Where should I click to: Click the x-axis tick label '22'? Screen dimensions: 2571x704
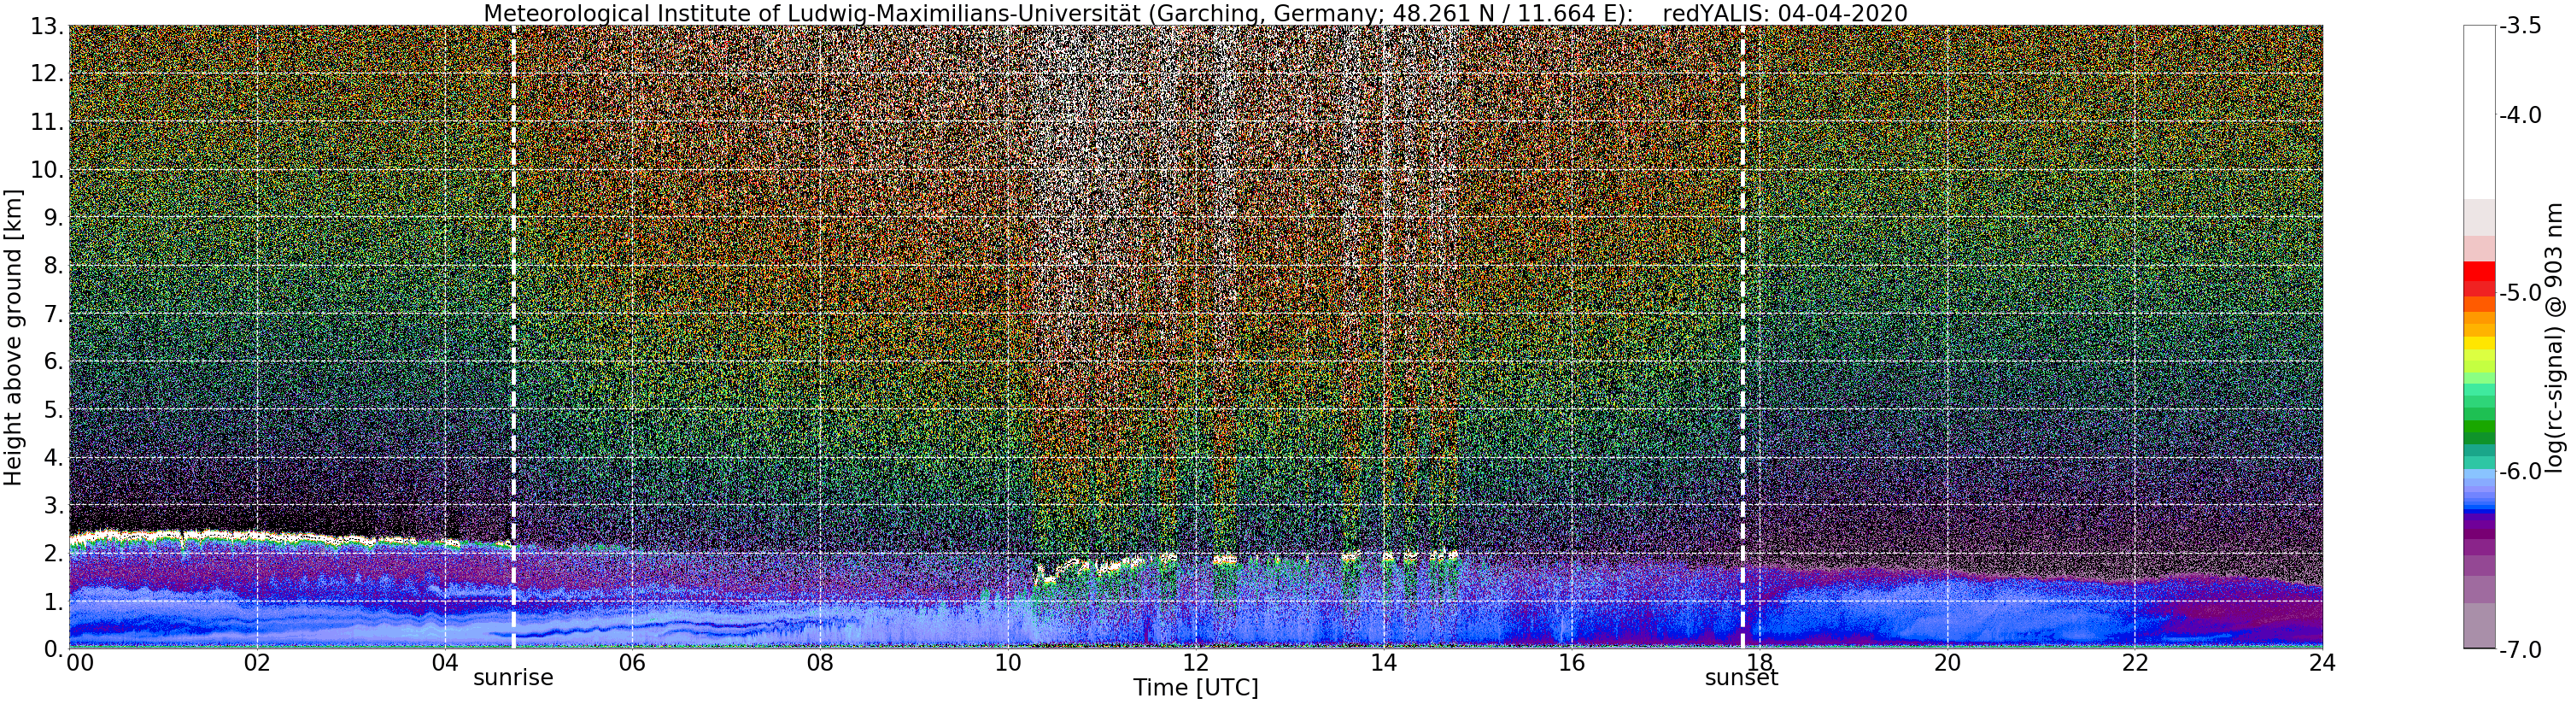coord(2135,663)
